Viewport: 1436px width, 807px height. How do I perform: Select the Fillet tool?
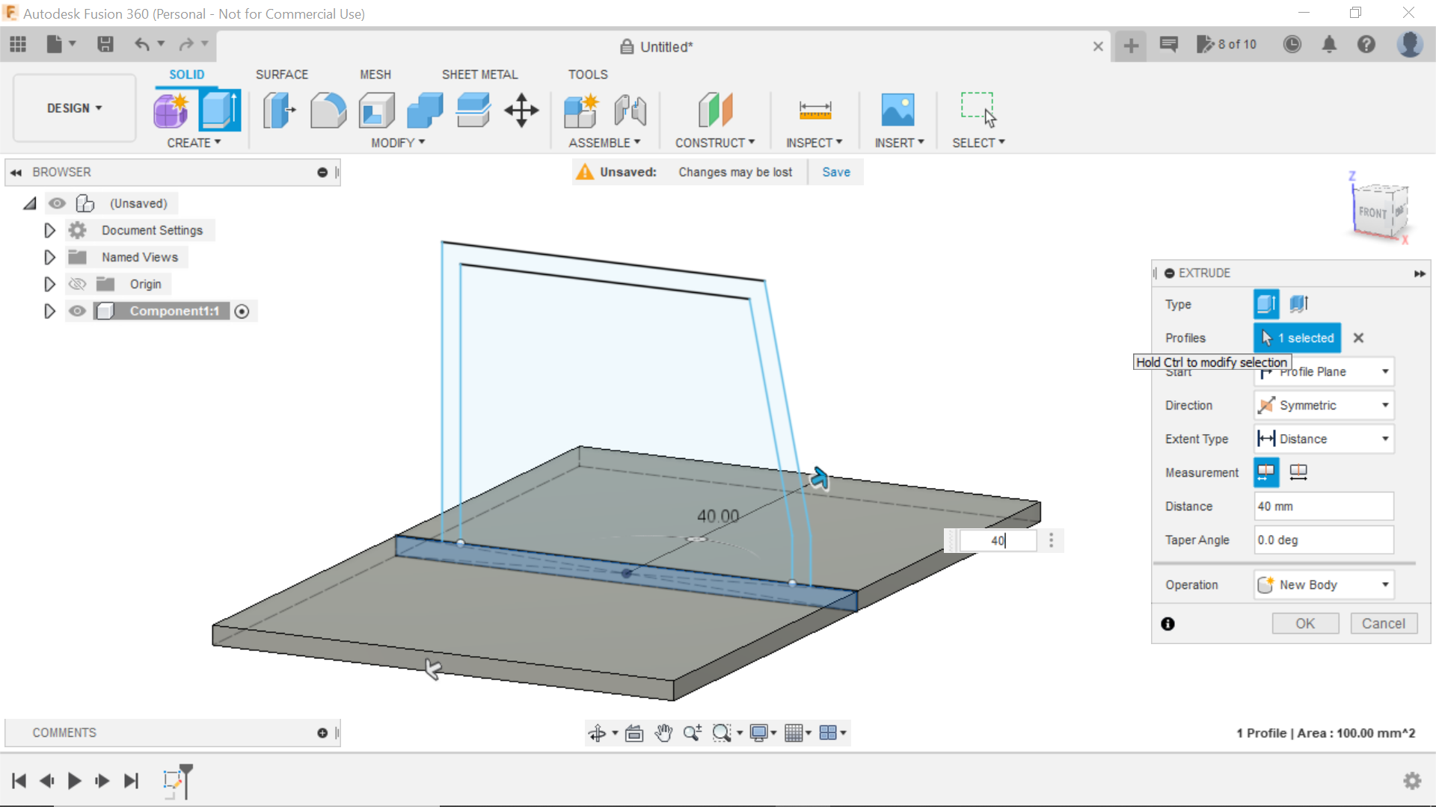[328, 110]
